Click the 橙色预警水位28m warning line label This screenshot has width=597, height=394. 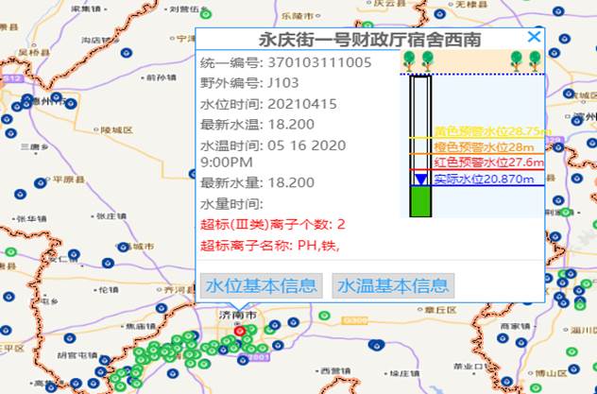coord(484,146)
